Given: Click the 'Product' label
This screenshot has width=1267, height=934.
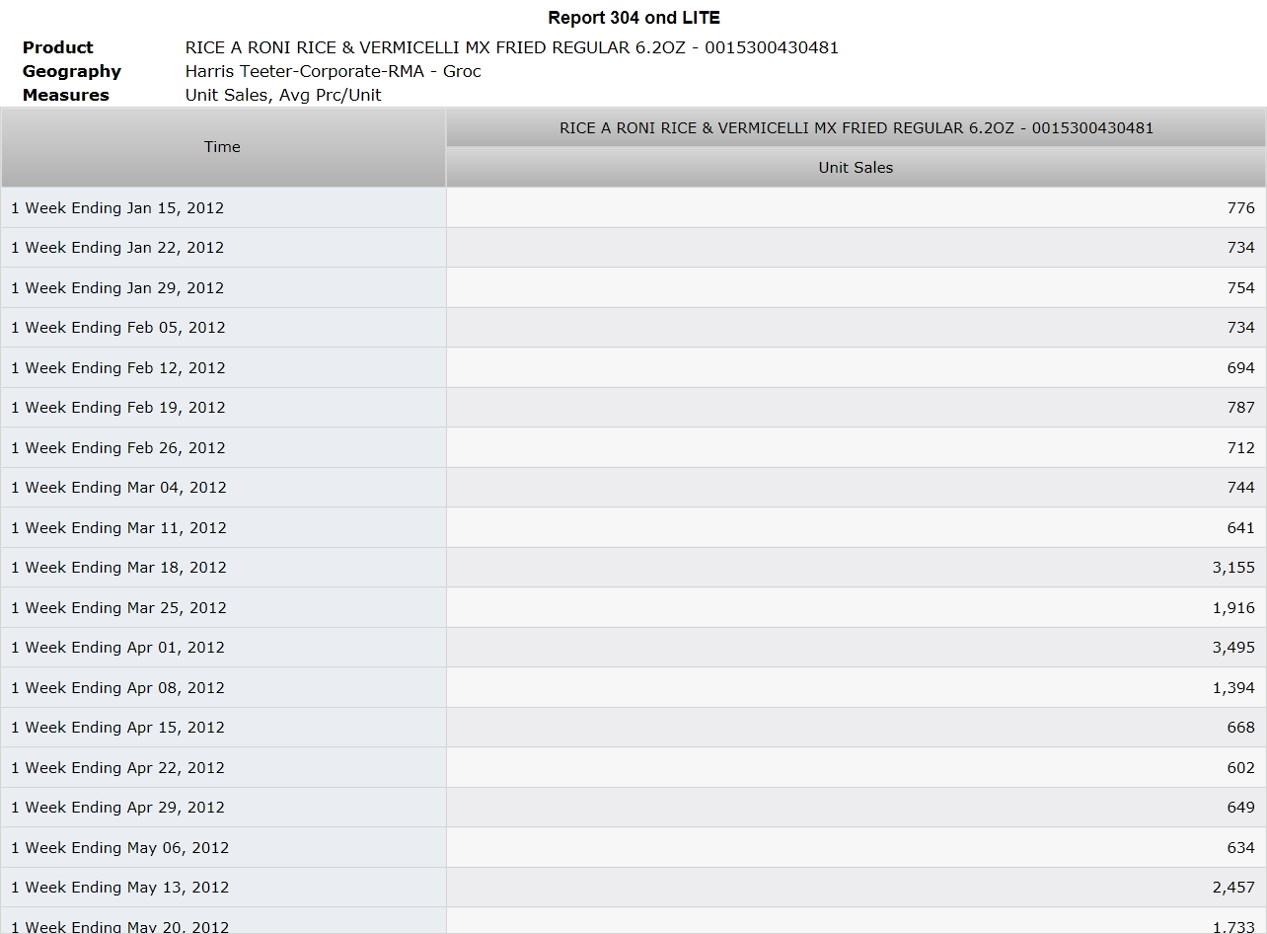Looking at the screenshot, I should 57,47.
